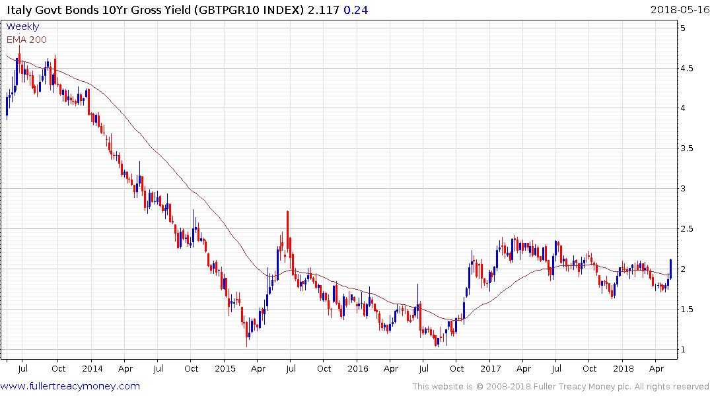Click the y-axis label '4'
The width and height of the screenshot is (710, 396).
click(x=683, y=108)
